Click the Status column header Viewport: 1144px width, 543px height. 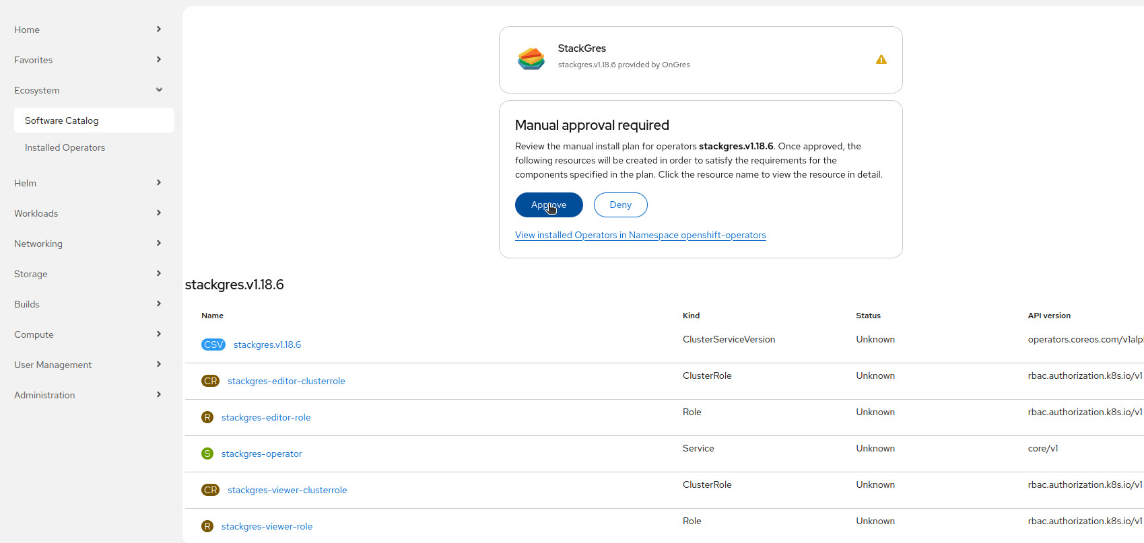868,316
